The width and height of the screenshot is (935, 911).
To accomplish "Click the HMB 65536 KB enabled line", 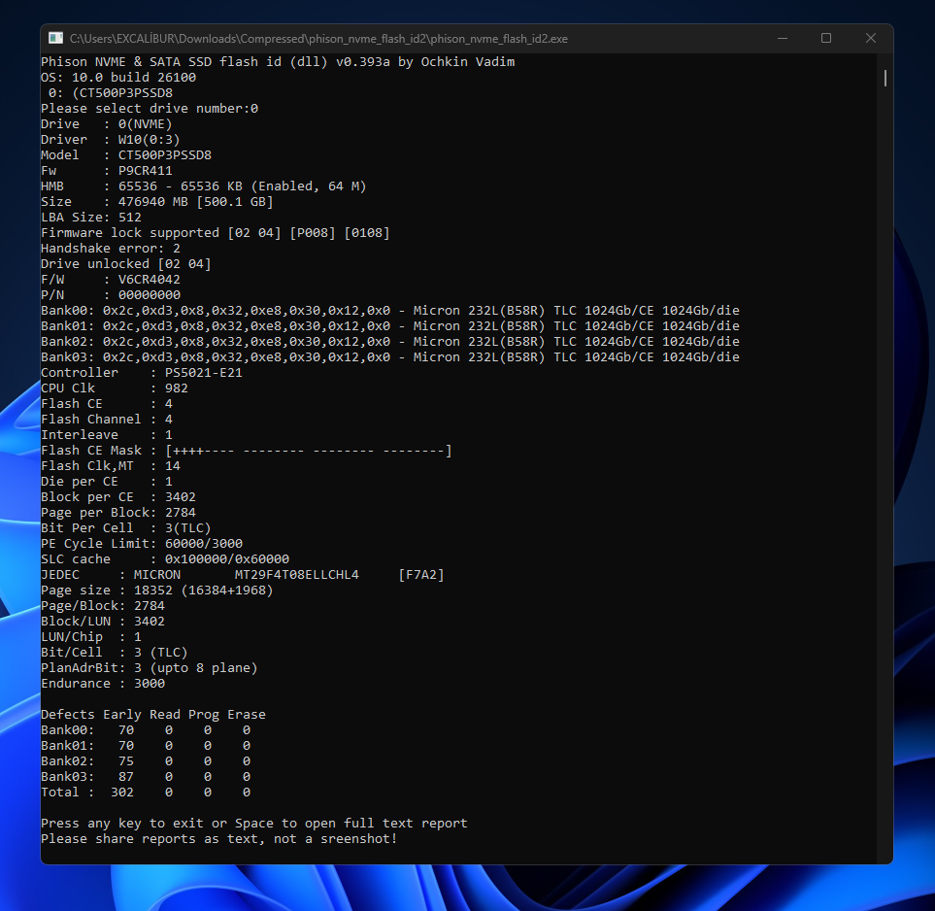I will 204,186.
